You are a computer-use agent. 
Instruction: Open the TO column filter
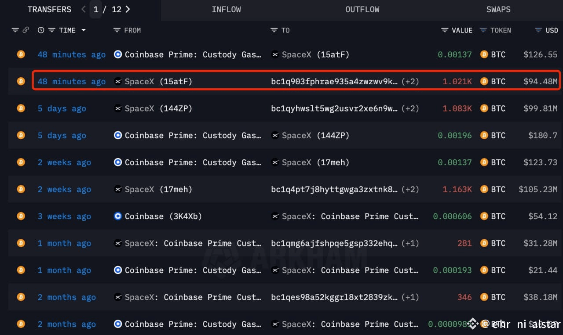point(274,30)
